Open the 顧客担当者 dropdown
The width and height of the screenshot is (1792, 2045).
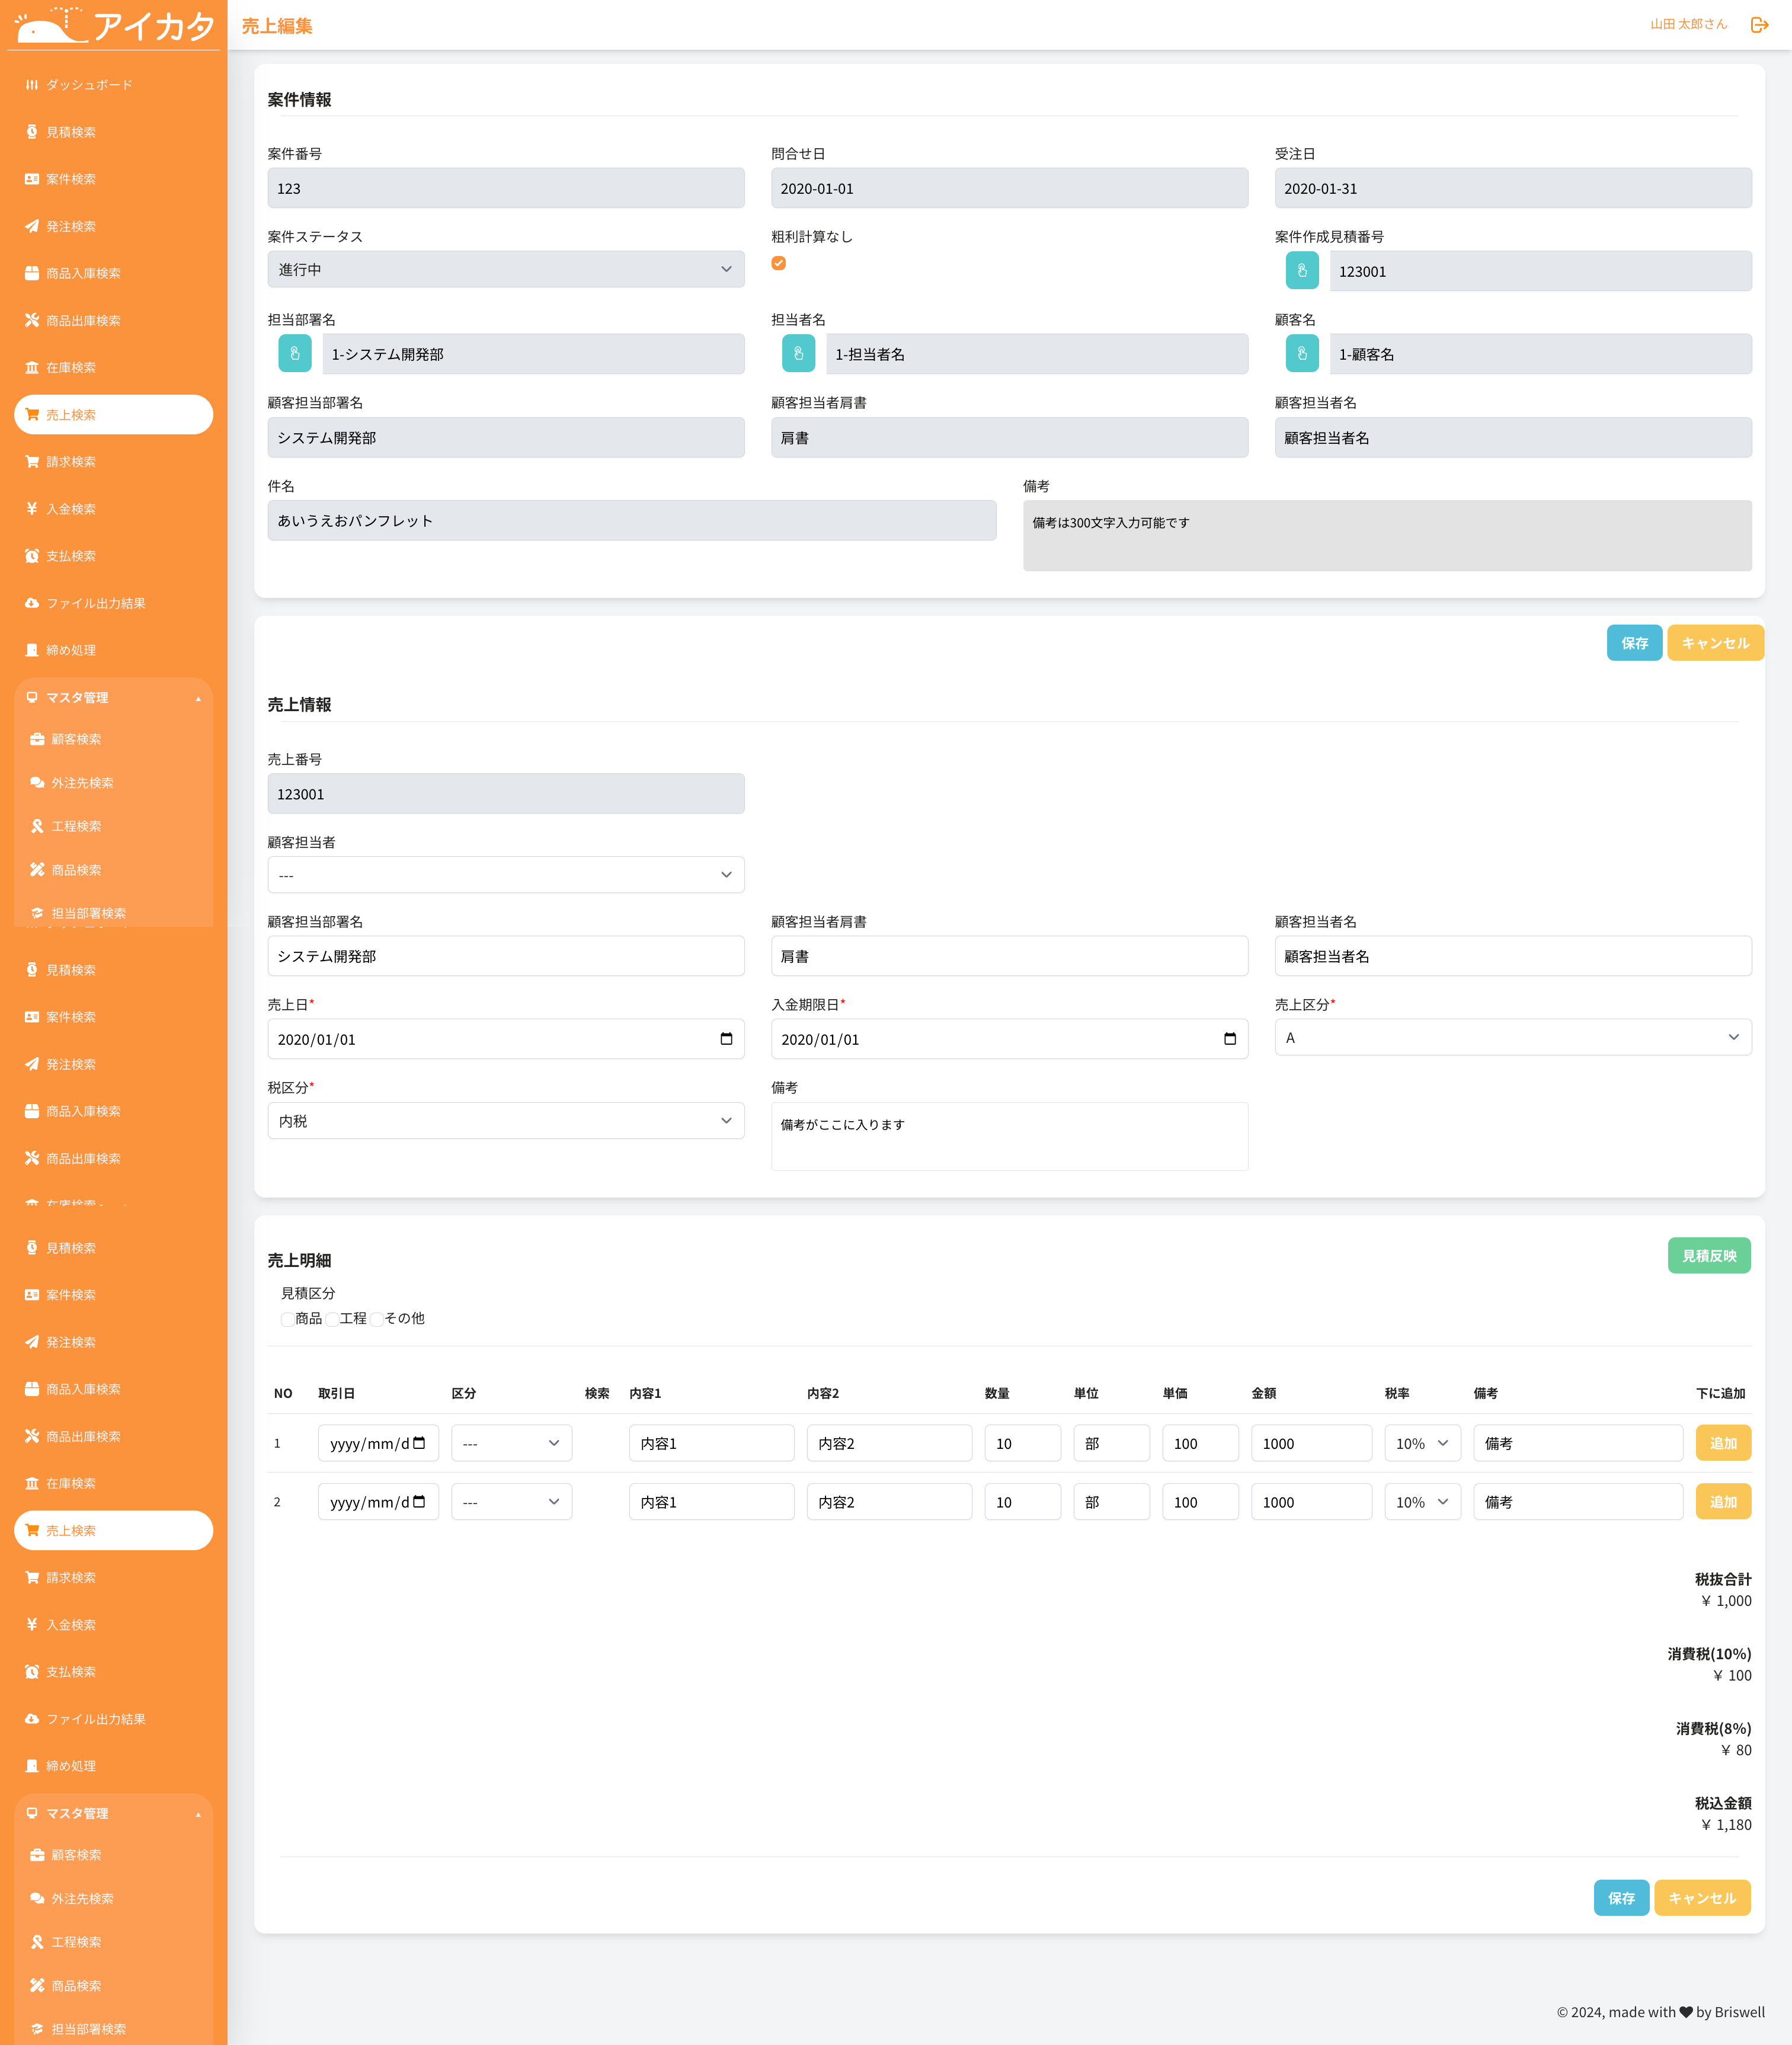[505, 875]
